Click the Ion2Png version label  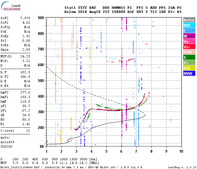(182, 167)
